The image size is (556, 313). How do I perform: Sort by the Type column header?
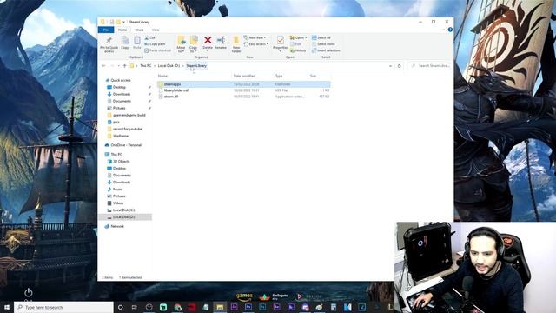tap(279, 76)
